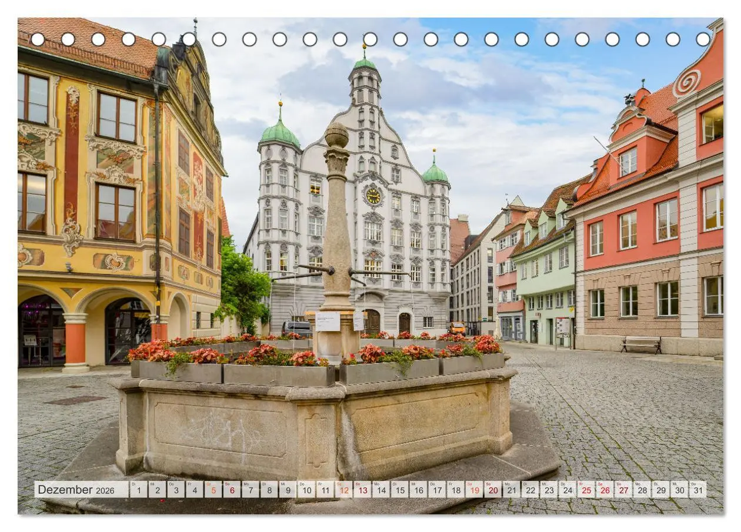Image resolution: width=741 pixels, height=532 pixels.
Task: Choose day 17 in the date row
Action: pos(436,490)
